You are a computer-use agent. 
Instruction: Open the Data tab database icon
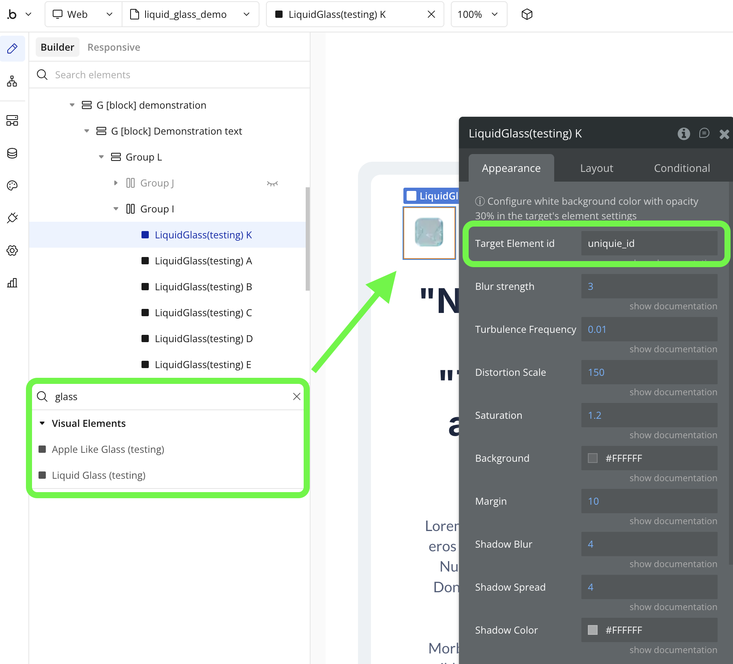[12, 153]
